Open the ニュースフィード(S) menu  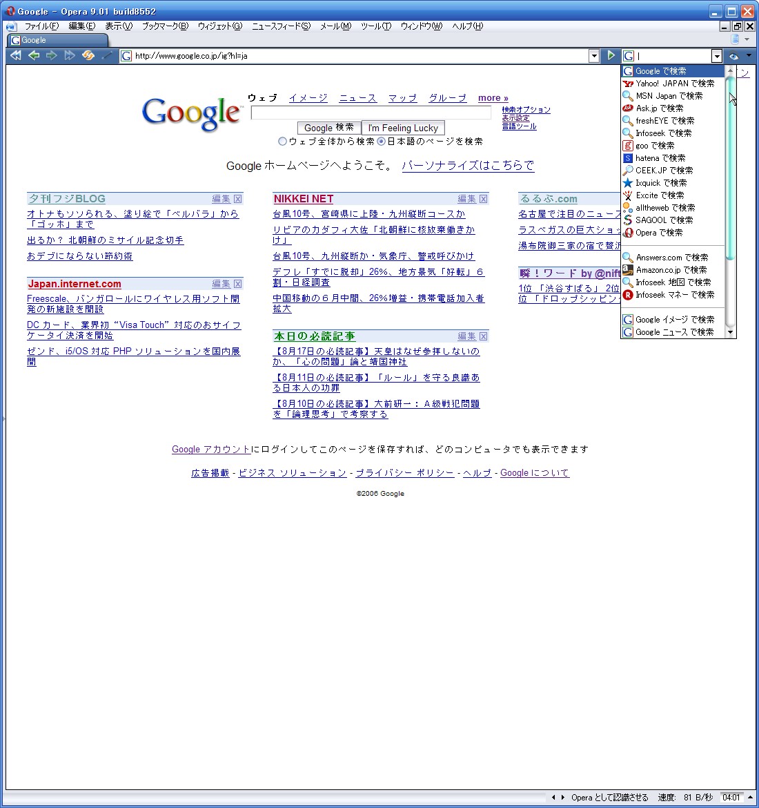281,26
